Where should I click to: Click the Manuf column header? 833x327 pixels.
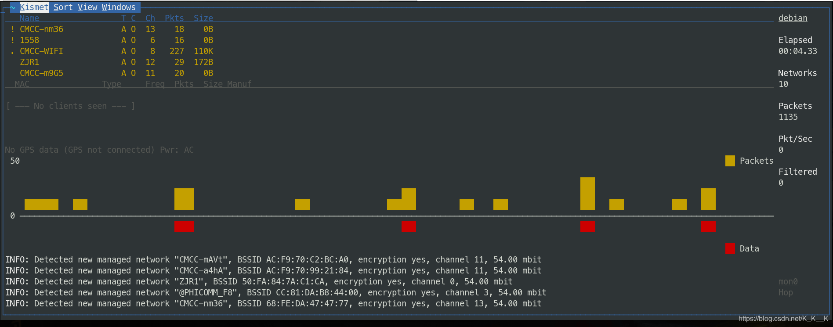239,84
